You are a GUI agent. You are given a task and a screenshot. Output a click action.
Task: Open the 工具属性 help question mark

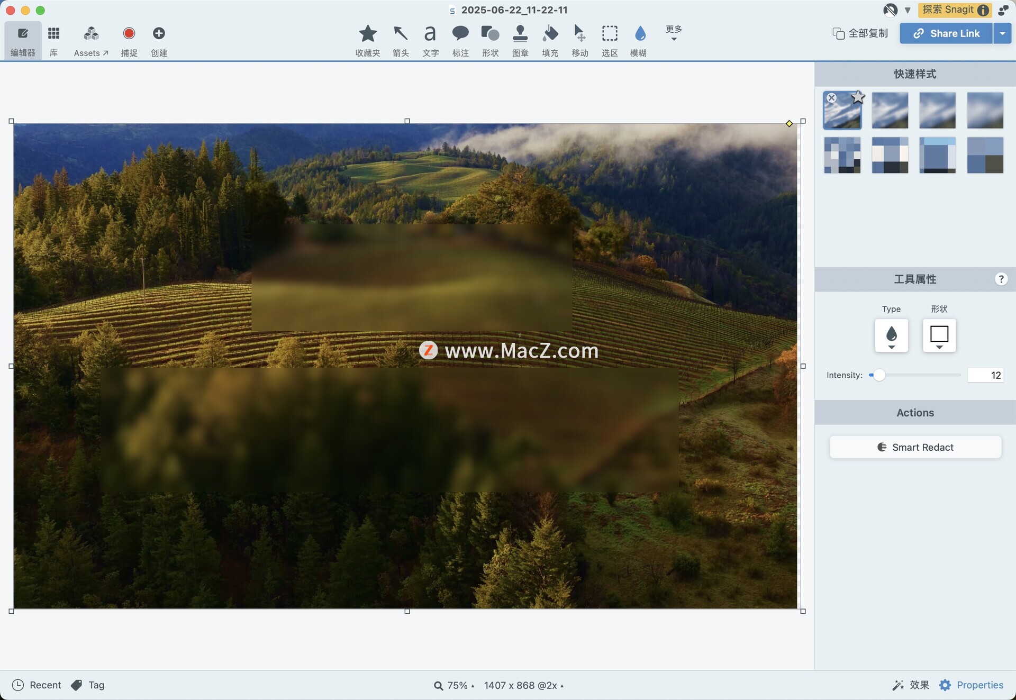pyautogui.click(x=1001, y=279)
